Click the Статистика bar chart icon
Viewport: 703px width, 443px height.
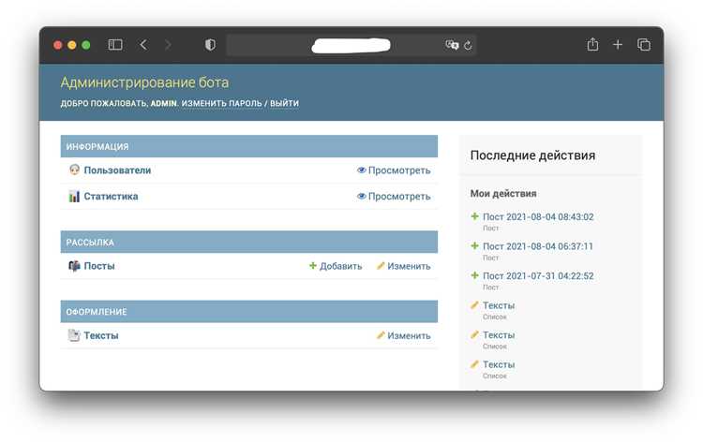74,196
